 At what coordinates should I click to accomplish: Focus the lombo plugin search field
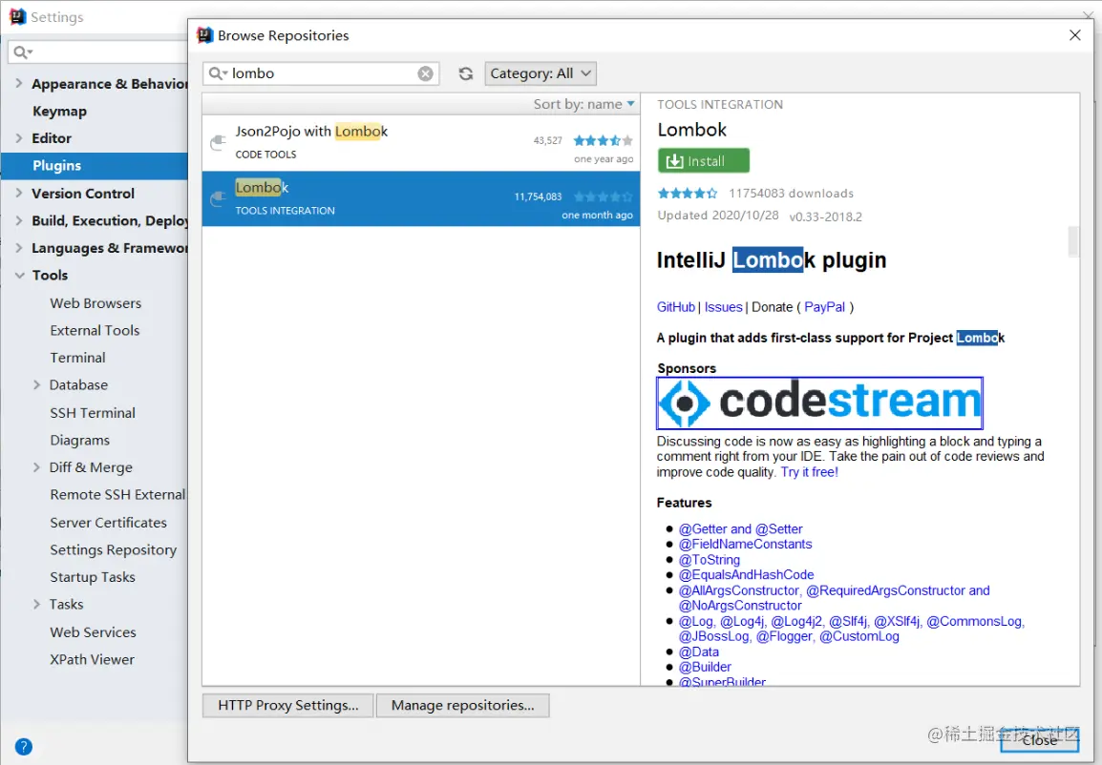tap(321, 73)
